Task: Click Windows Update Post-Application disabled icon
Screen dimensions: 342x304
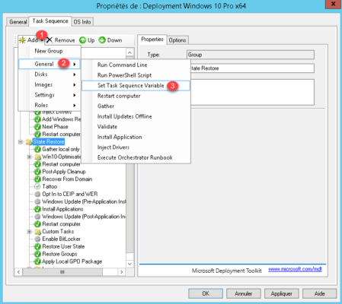Action: pos(37,217)
